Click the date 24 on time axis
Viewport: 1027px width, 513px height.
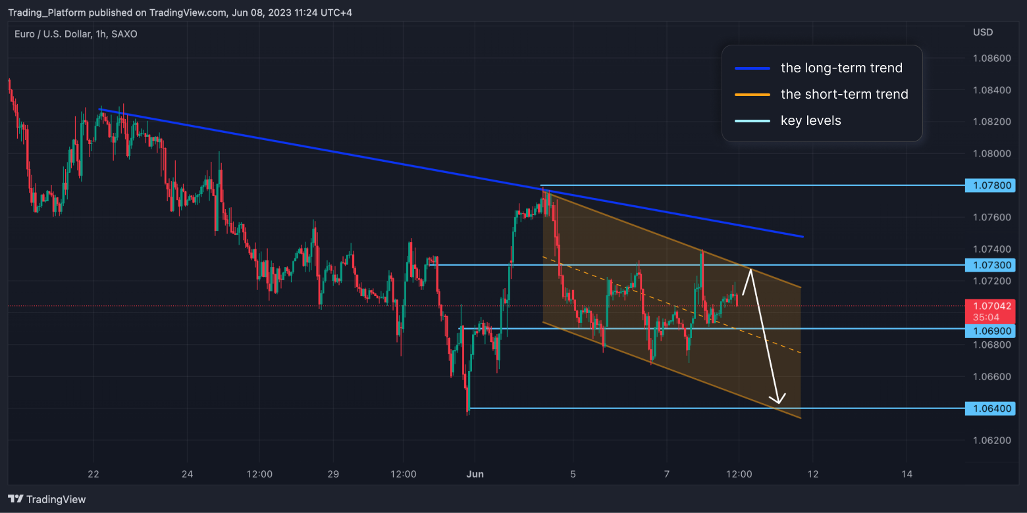188,474
